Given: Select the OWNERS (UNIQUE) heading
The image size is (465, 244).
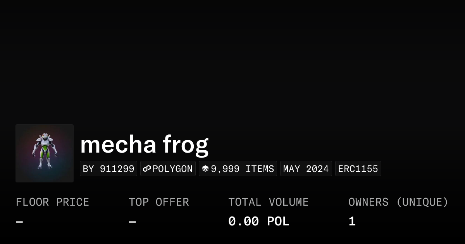Looking at the screenshot, I should (x=398, y=202).
